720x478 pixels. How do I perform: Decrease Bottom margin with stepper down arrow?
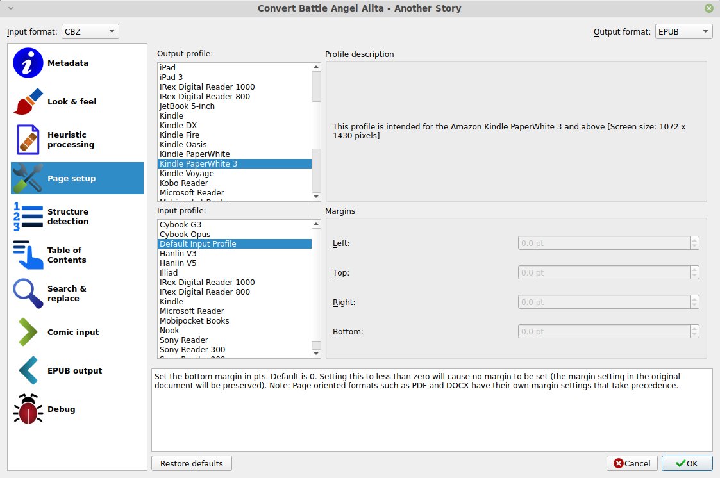click(694, 334)
